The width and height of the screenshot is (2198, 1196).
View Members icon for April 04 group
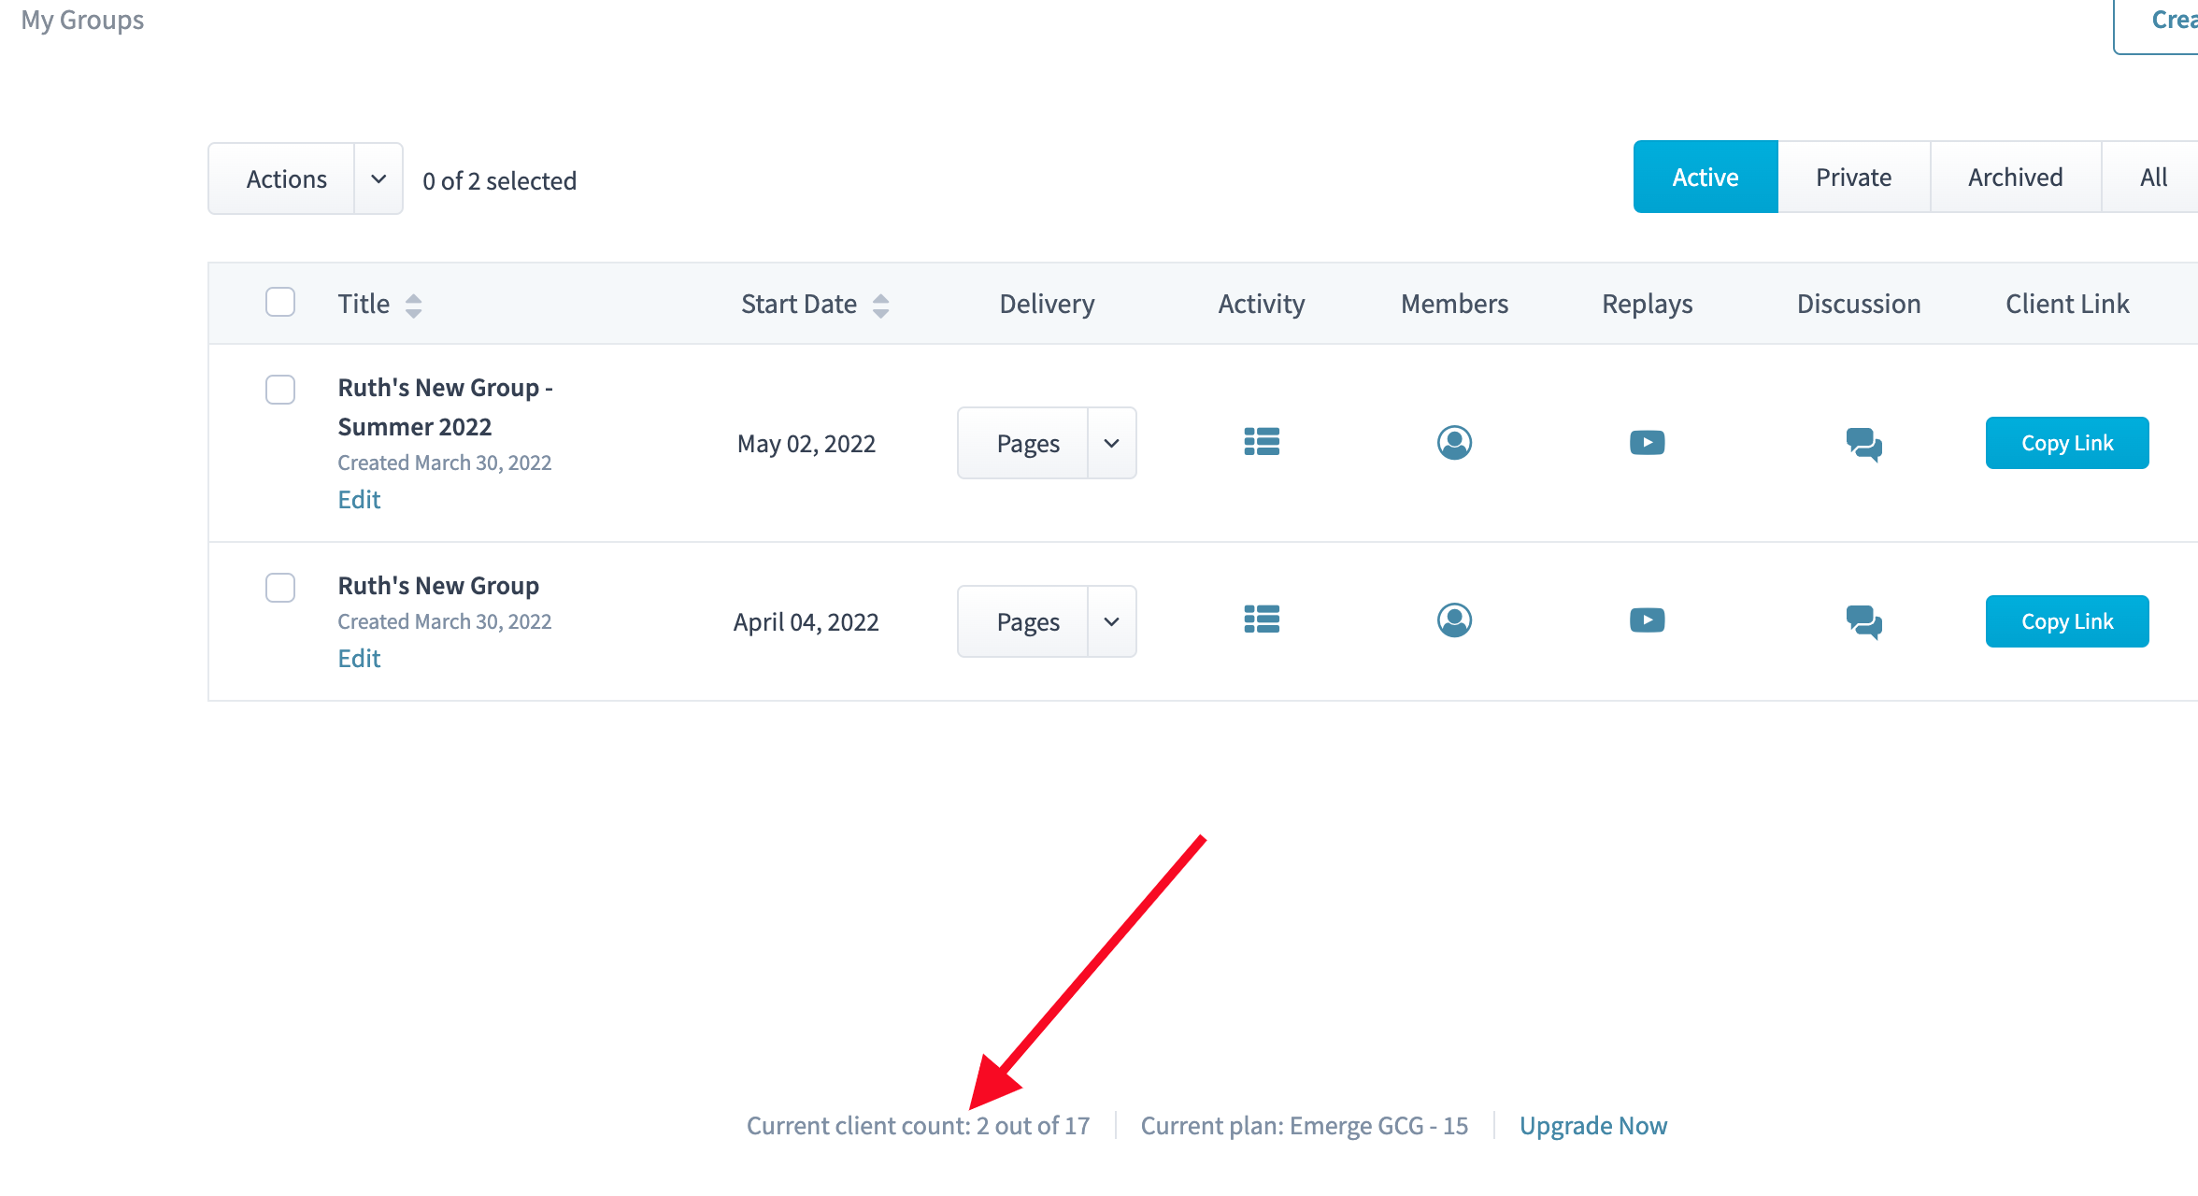click(1454, 619)
